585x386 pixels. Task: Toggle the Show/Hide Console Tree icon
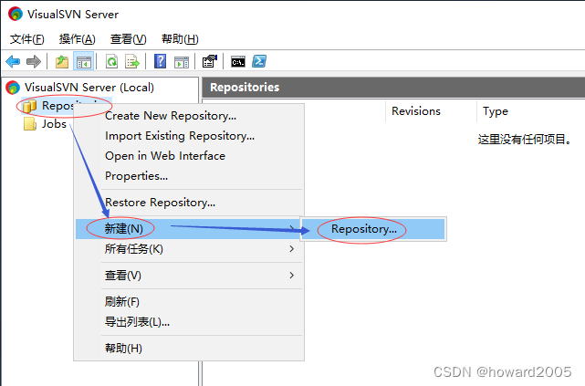pos(84,61)
